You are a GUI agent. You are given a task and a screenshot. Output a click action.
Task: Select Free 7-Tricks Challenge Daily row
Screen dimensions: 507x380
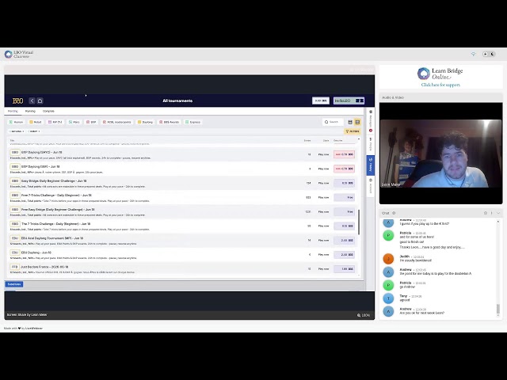(182, 197)
